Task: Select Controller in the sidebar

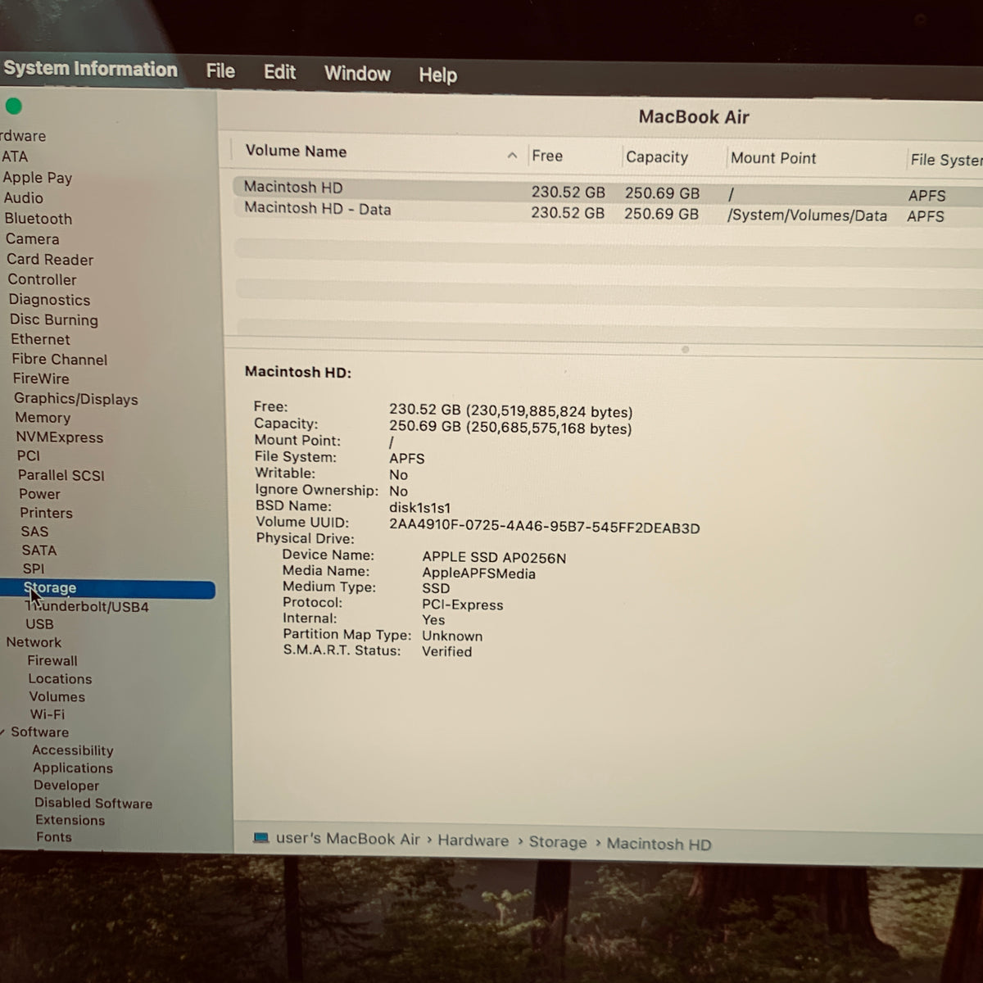Action: point(42,279)
